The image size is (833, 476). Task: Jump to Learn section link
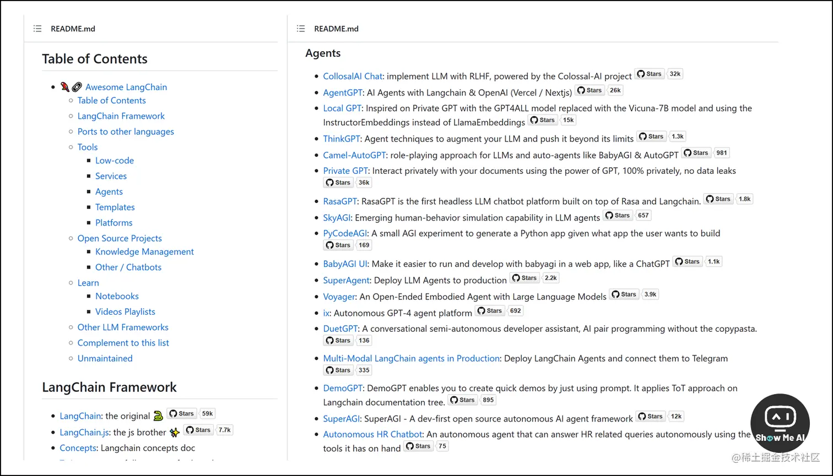[x=88, y=283]
